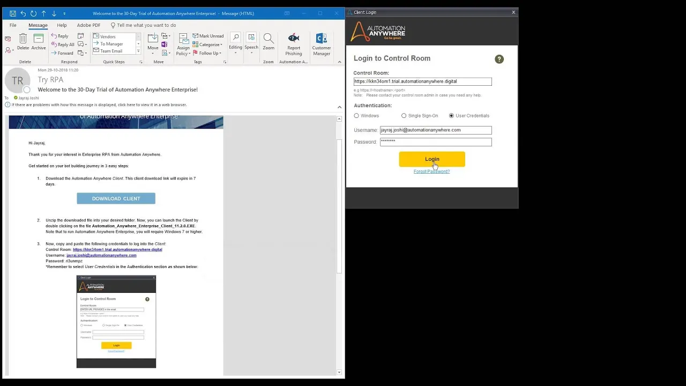The width and height of the screenshot is (686, 386).
Task: Choose Reply All in the Respond group
Action: (63, 44)
